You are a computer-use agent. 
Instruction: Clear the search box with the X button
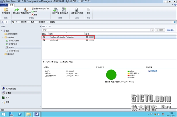tap(153, 30)
